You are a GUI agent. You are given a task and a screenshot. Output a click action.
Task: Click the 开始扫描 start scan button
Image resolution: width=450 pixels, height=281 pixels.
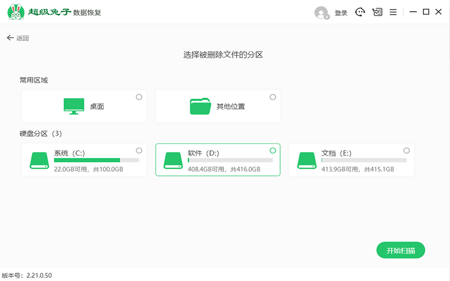point(400,251)
